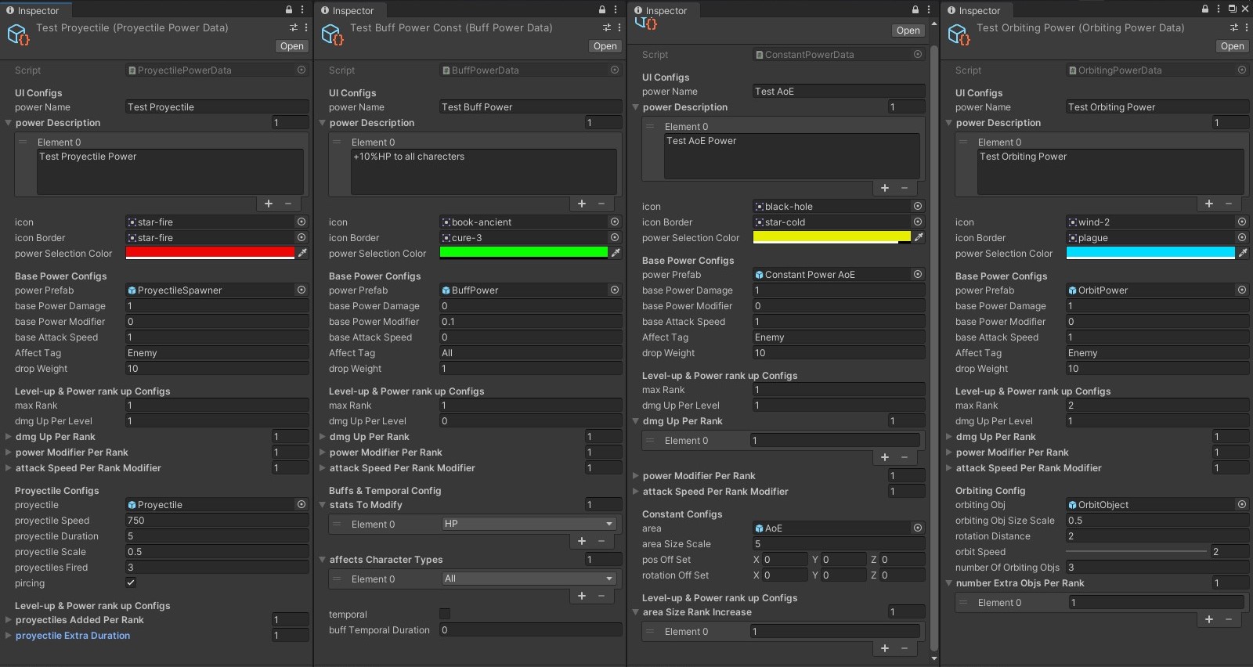Enable the temporal checkbox
1253x667 pixels.
tap(445, 614)
